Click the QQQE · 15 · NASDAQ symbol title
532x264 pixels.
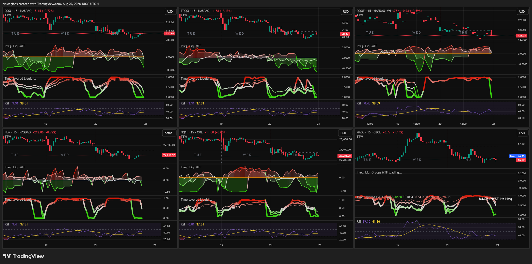coord(371,11)
